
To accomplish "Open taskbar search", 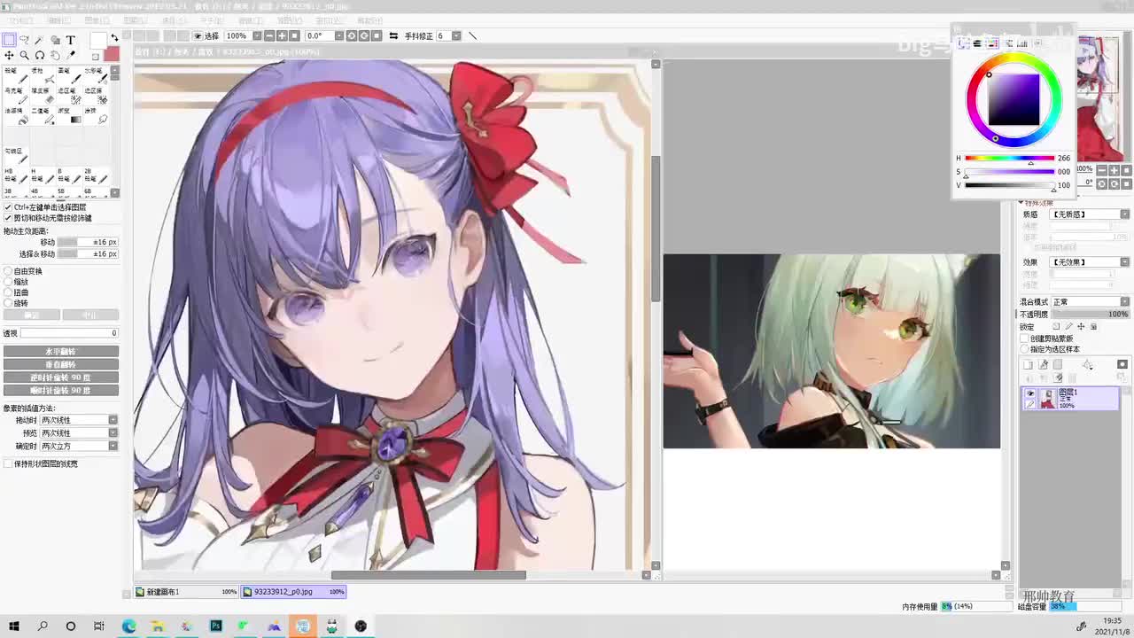I will tap(43, 626).
